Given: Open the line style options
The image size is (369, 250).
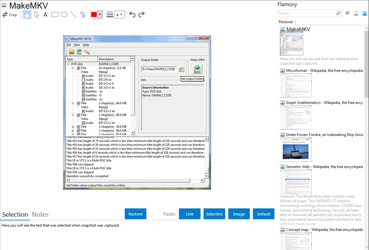Looking at the screenshot, I should click(110, 14).
